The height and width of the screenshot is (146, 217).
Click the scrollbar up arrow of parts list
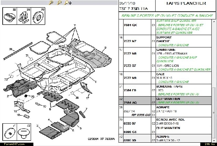(x=214, y=22)
